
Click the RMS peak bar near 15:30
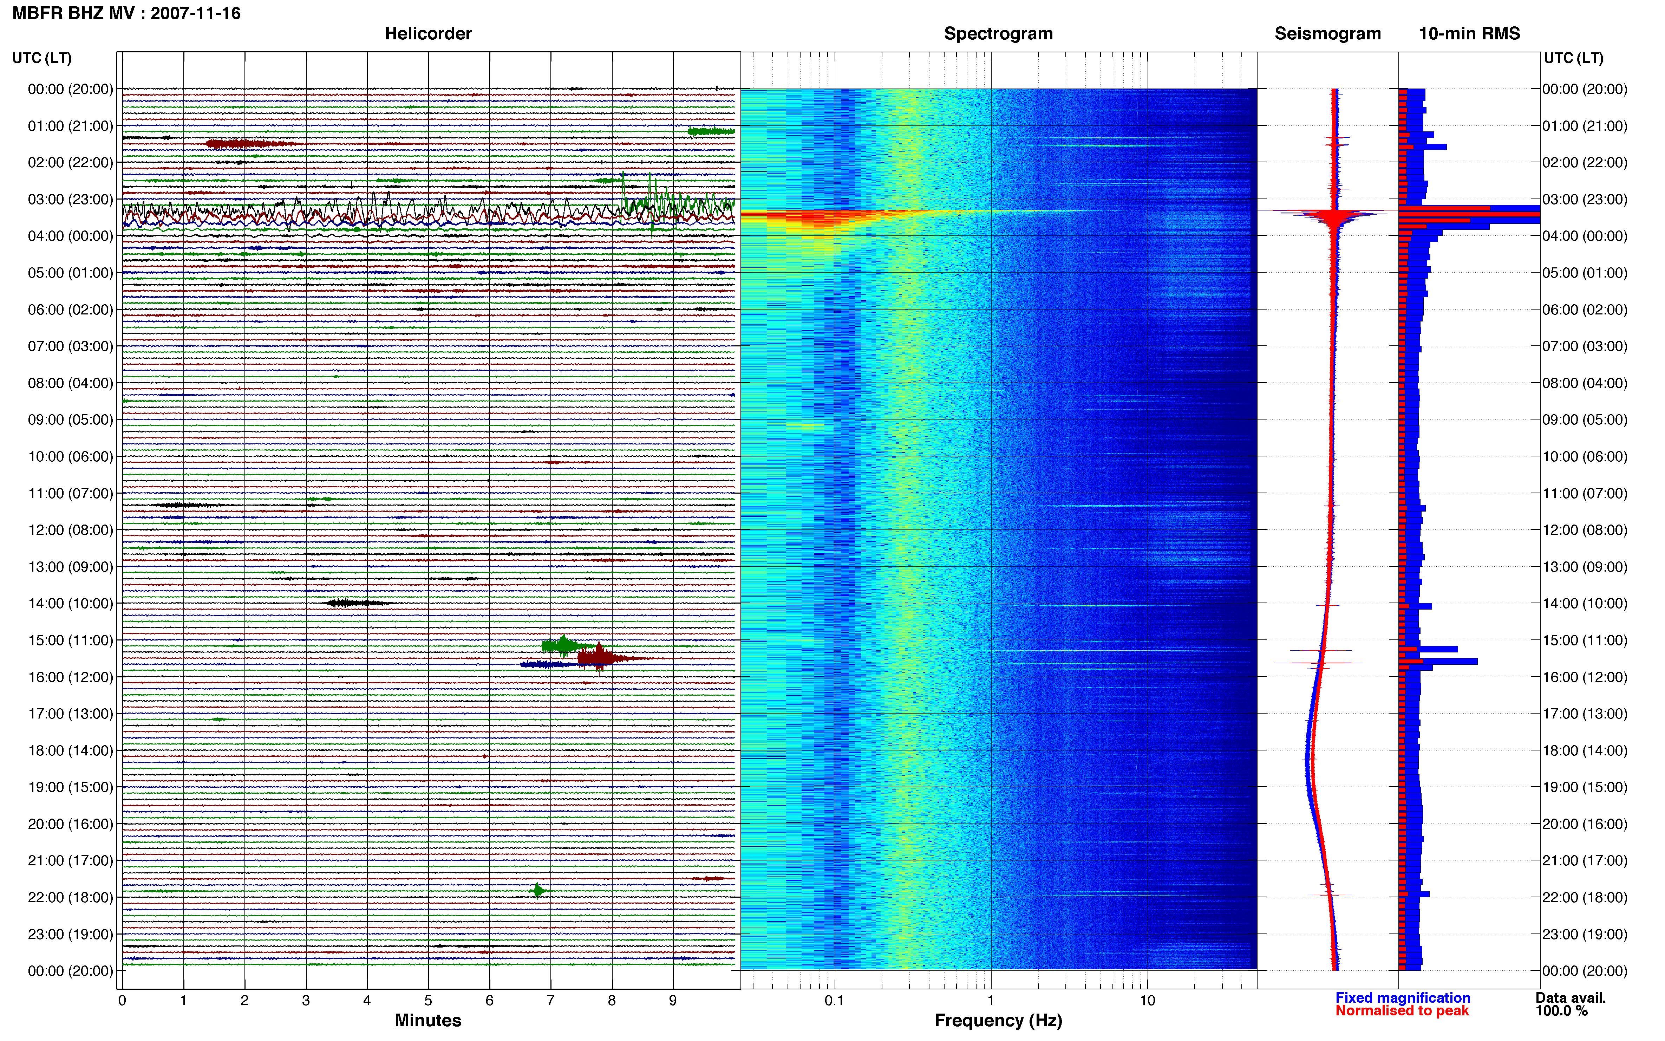coord(1438,661)
